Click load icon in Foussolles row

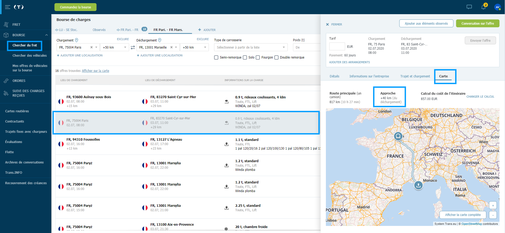point(226,144)
